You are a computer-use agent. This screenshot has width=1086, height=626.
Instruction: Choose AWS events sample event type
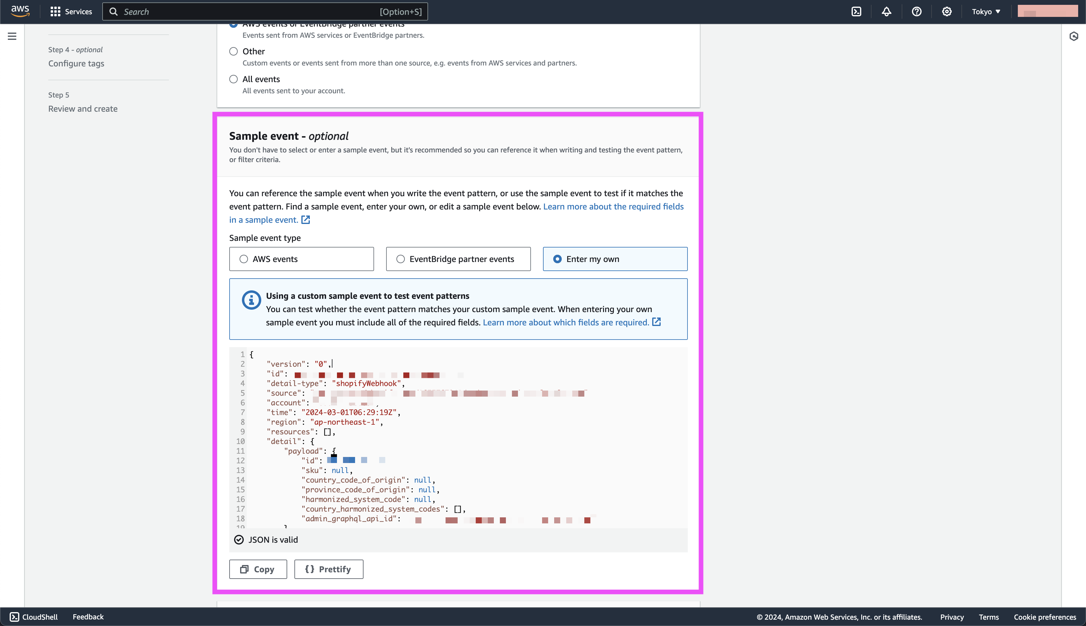coord(301,259)
